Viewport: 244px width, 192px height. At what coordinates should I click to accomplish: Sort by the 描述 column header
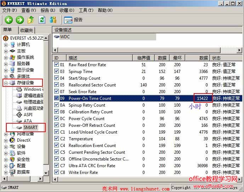[x=99, y=58]
